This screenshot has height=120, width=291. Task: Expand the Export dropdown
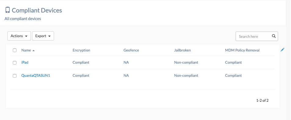[x=43, y=36]
